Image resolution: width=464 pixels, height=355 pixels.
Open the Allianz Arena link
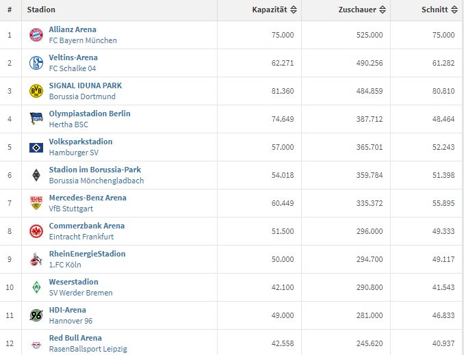[x=73, y=29]
